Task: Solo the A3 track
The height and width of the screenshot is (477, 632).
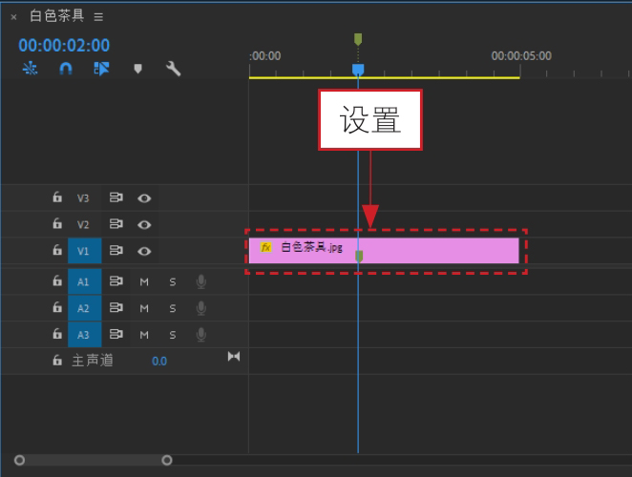Action: (173, 335)
